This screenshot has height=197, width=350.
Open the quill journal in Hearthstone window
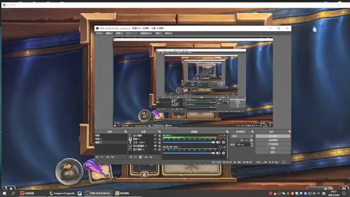click(98, 170)
